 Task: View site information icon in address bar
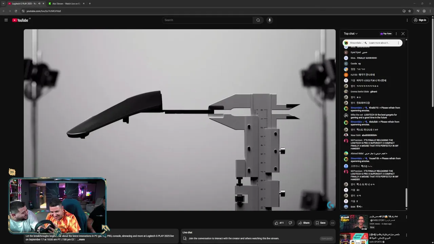click(23, 11)
